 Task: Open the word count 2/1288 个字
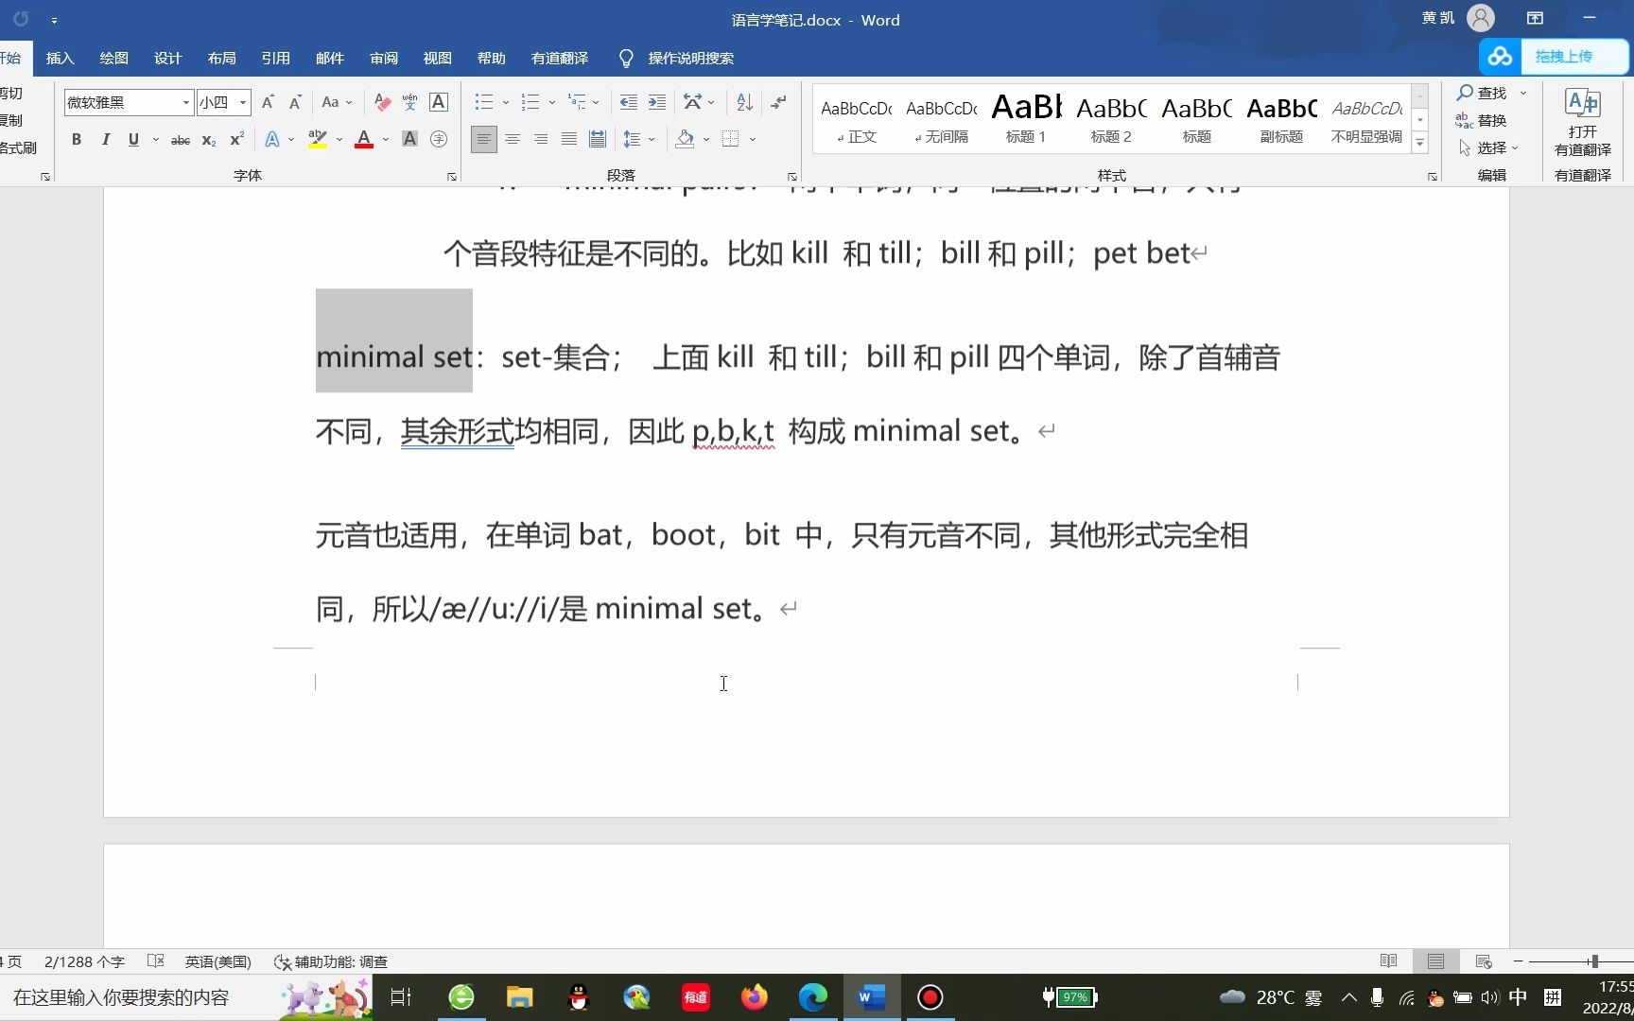(x=84, y=961)
